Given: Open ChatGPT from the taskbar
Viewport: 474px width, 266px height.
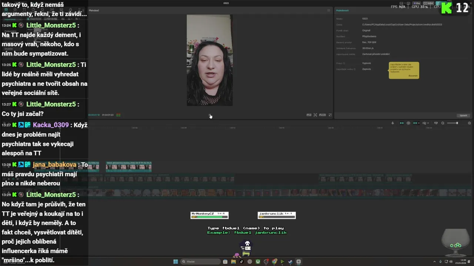Looking at the screenshot, I should (x=250, y=262).
